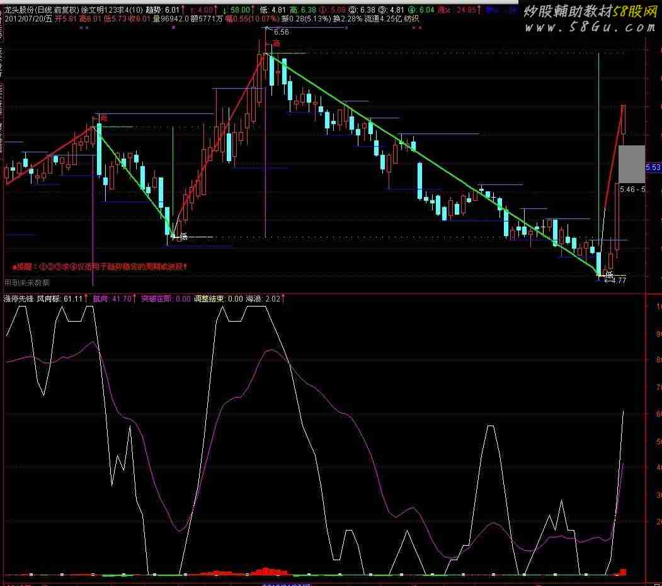Click the 5.53 current price tag
This screenshot has height=586, width=662.
pos(653,167)
